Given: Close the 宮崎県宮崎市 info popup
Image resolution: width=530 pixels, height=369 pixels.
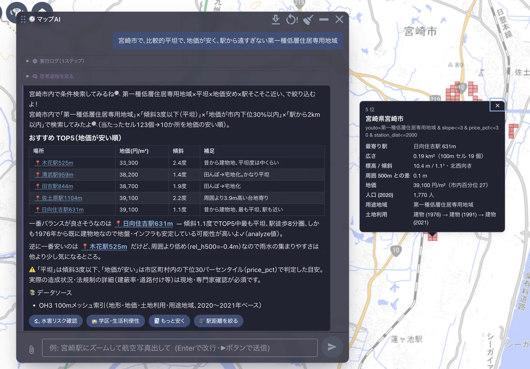Looking at the screenshot, I should 497,105.
